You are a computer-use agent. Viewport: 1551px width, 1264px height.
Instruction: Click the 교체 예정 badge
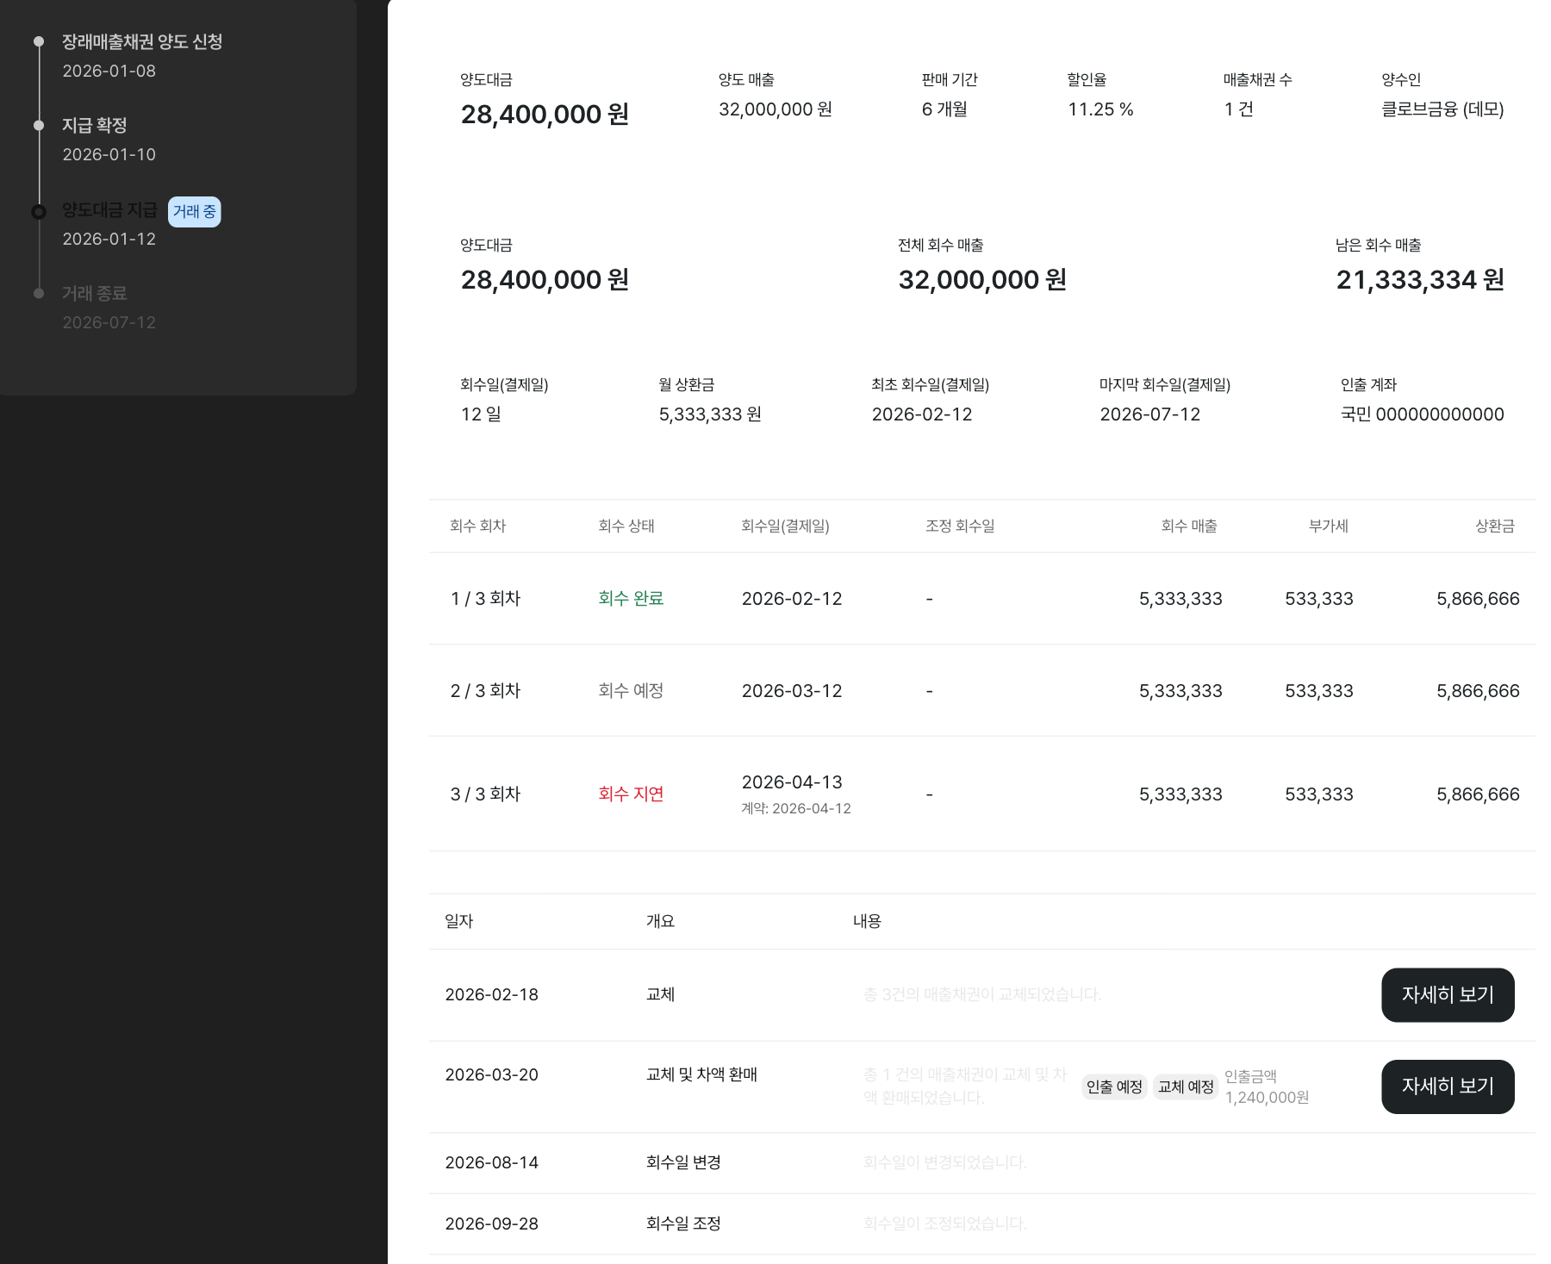[1186, 1087]
